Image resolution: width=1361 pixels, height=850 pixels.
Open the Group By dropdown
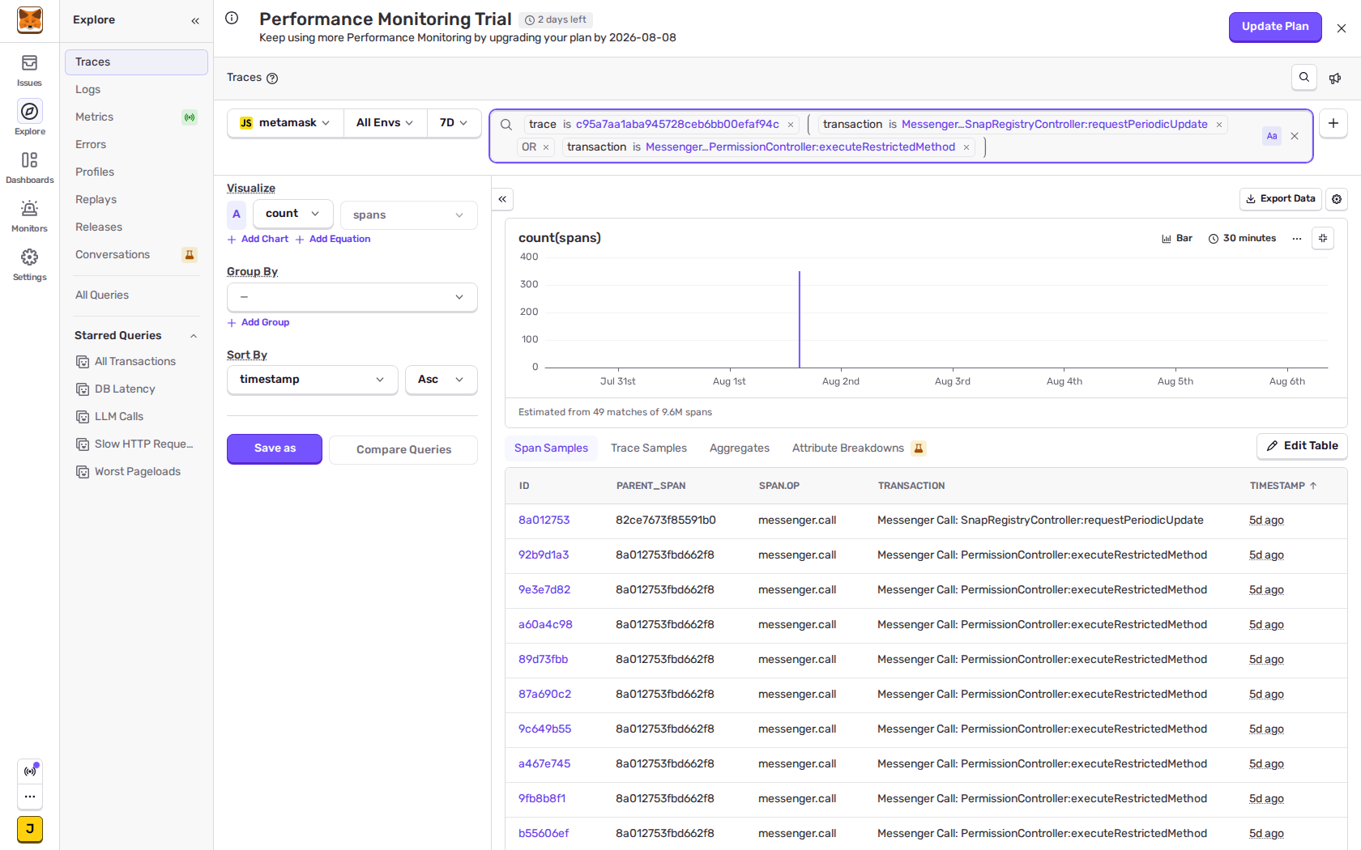tap(352, 297)
